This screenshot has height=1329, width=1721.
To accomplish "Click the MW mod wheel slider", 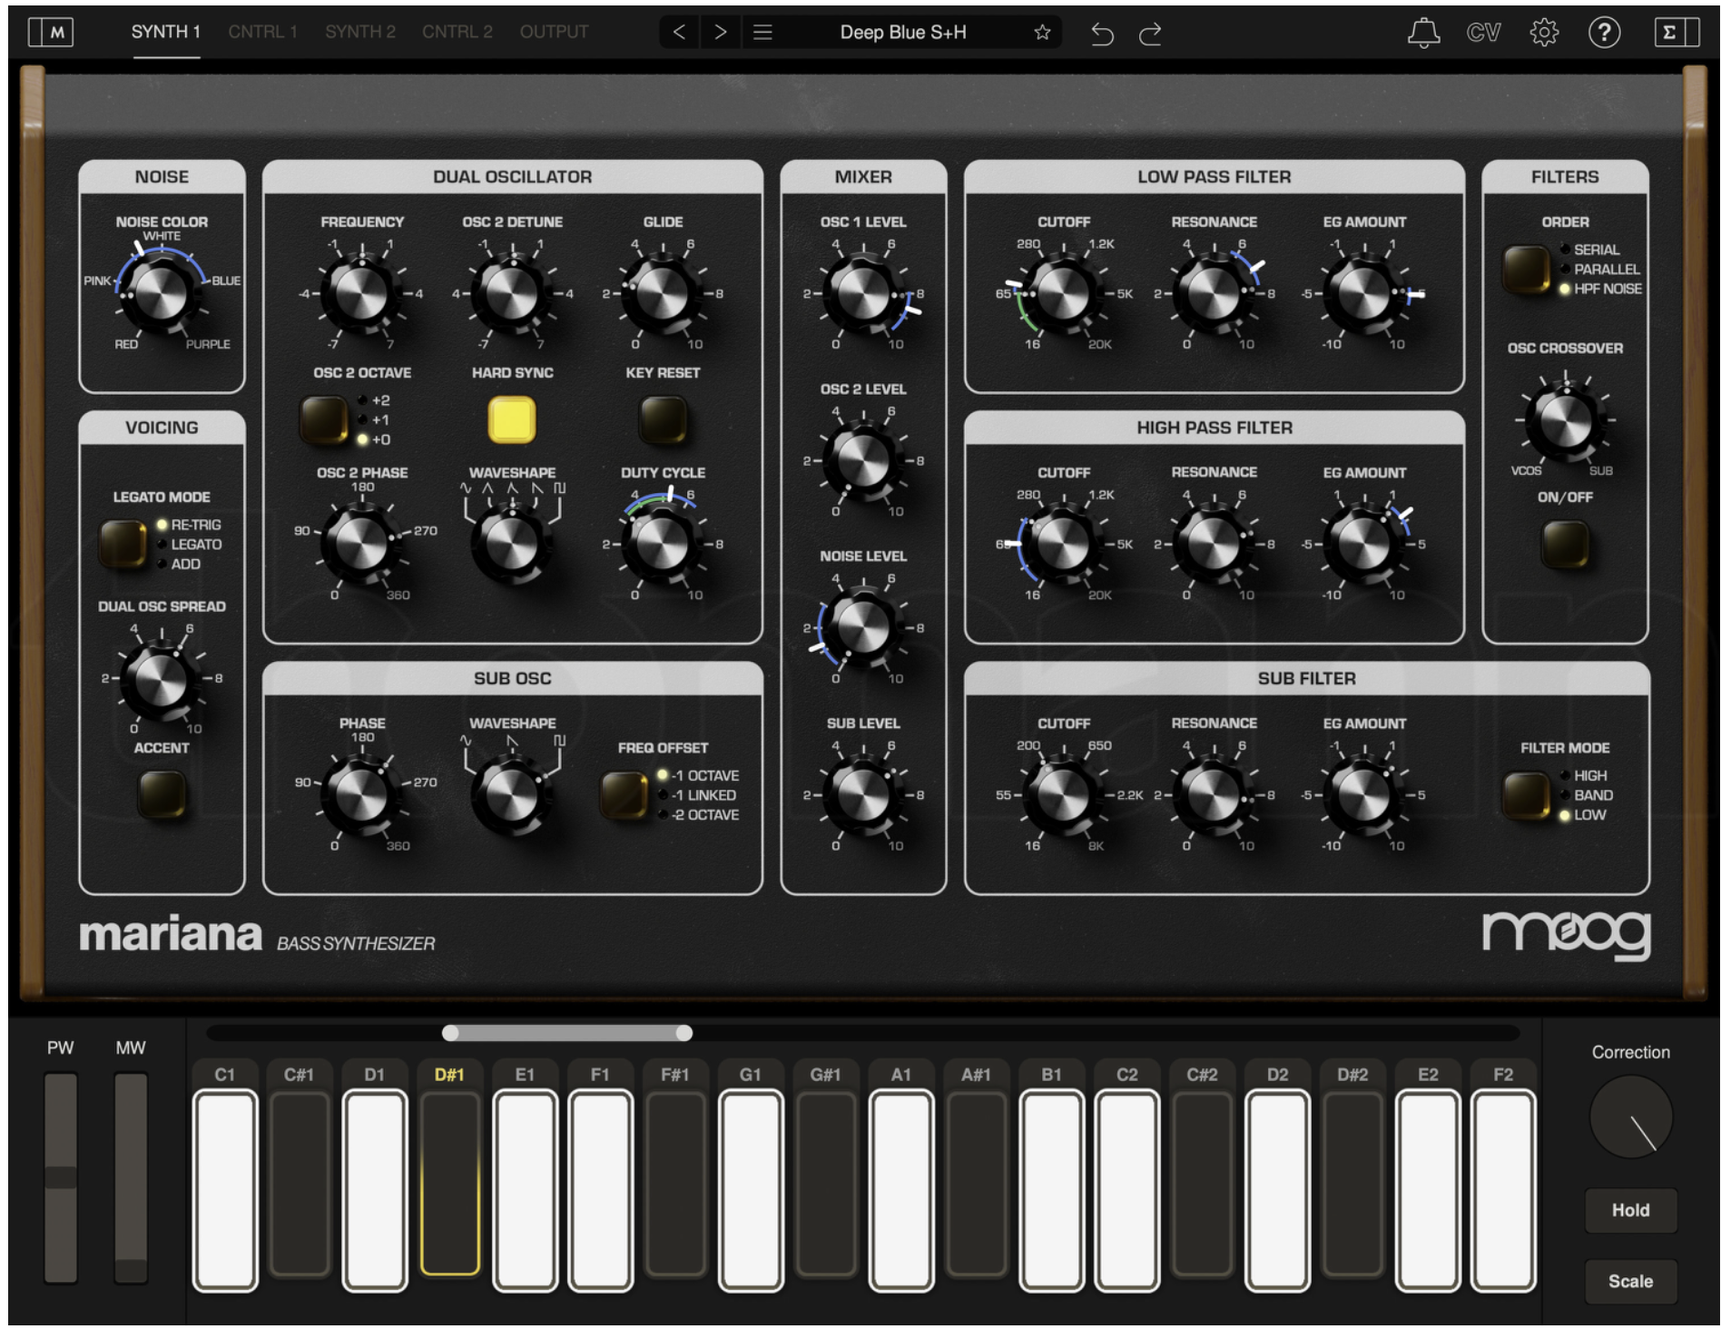I will pyautogui.click(x=131, y=1177).
